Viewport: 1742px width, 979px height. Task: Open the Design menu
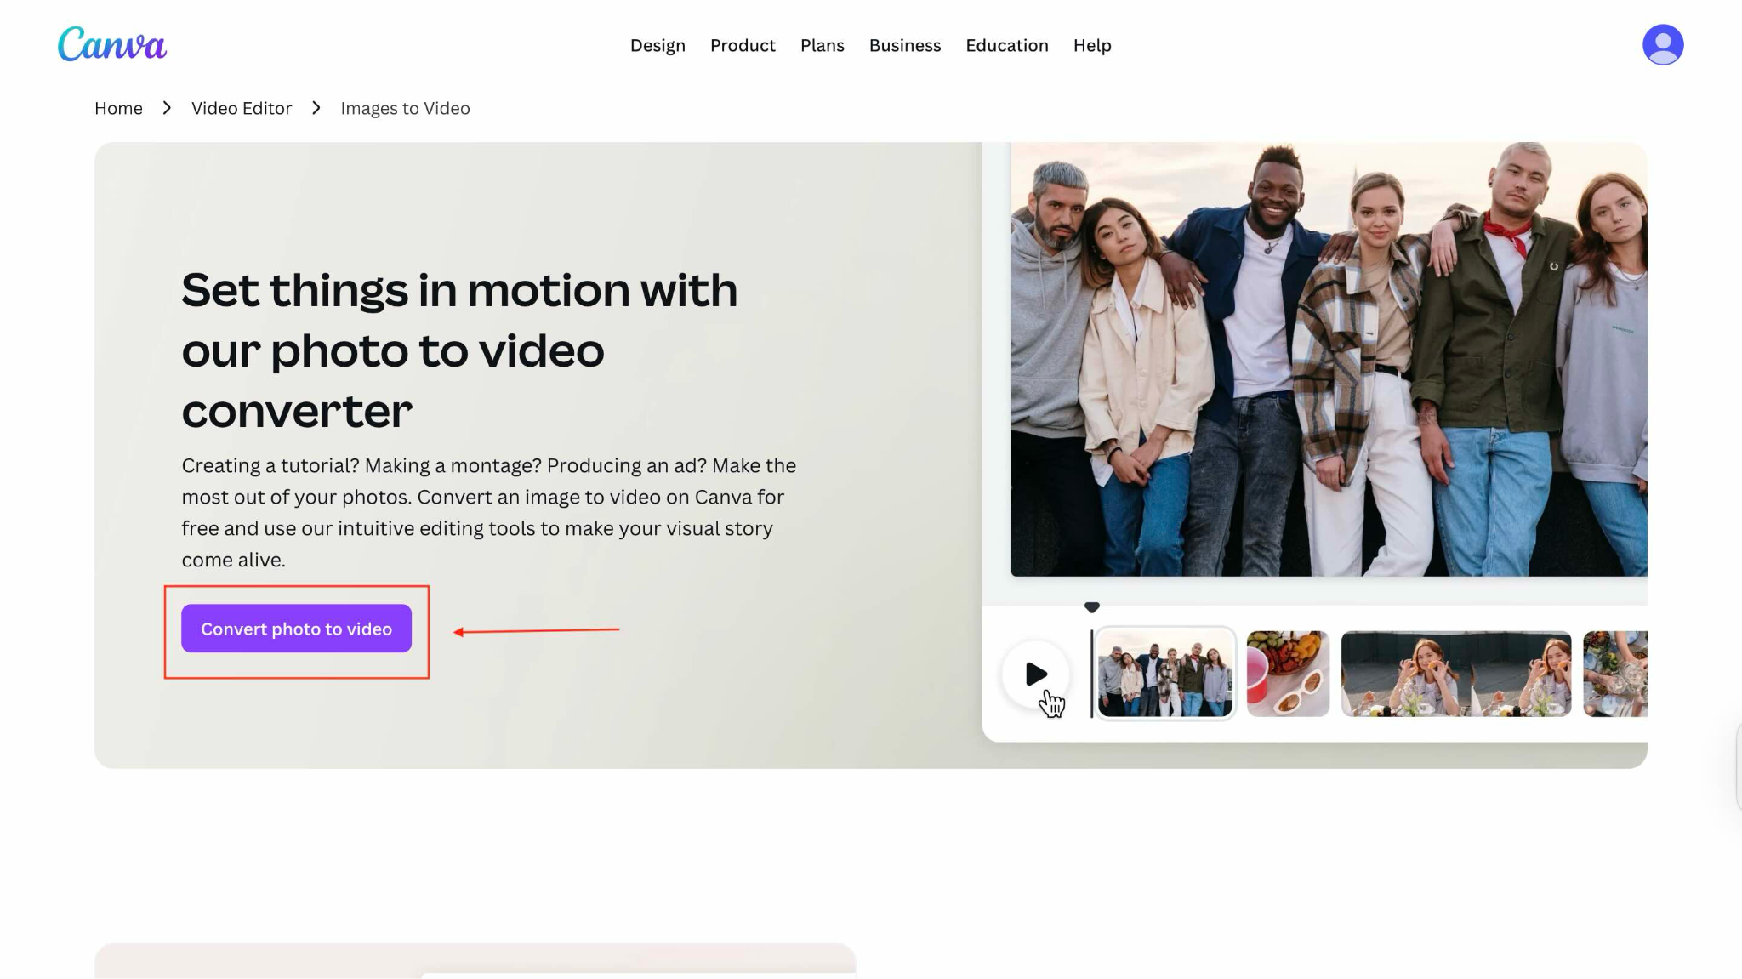(657, 45)
